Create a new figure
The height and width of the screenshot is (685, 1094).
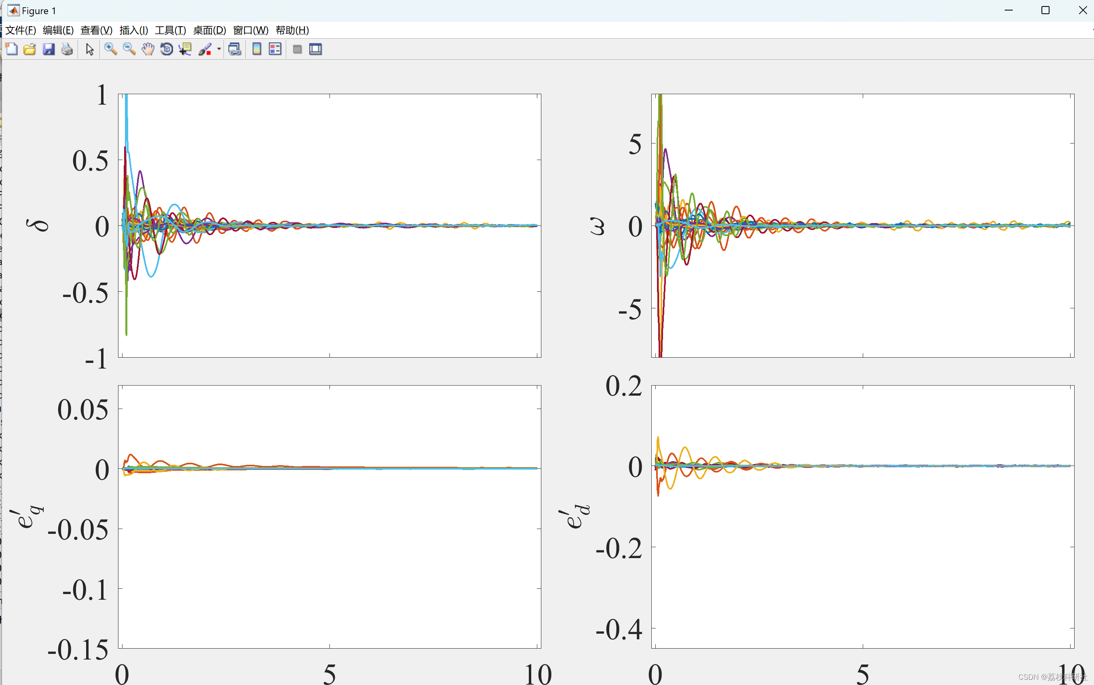coord(11,49)
